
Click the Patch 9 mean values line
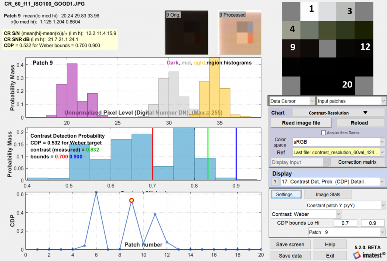51,16
